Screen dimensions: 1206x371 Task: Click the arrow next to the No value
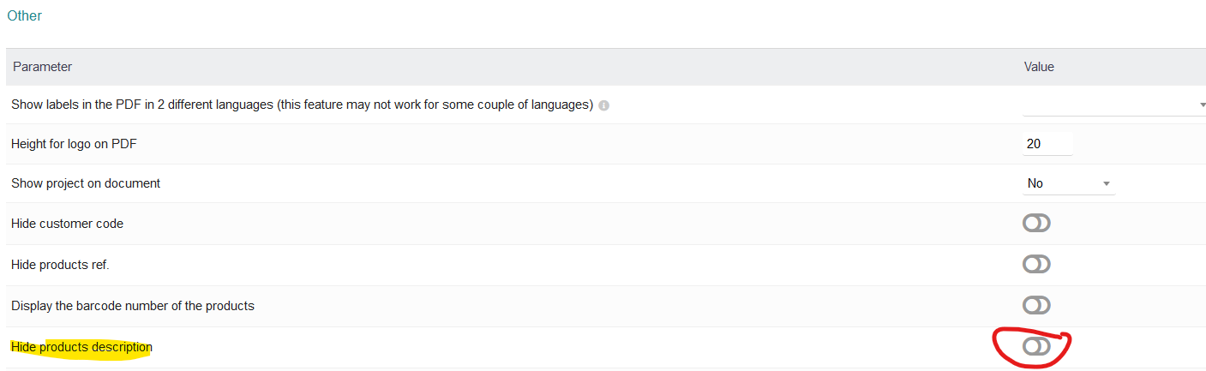(1106, 183)
